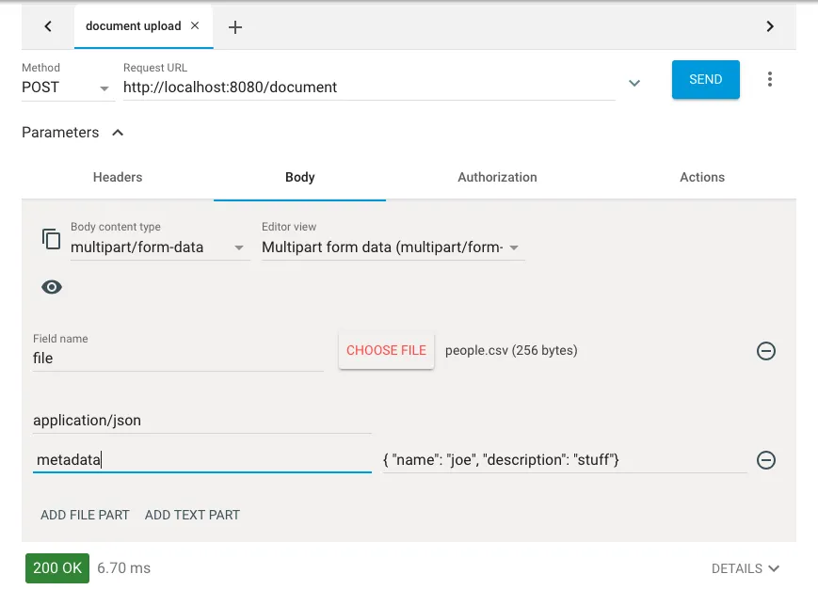Open the Actions tab
Image resolution: width=818 pixels, height=590 pixels.
click(702, 177)
